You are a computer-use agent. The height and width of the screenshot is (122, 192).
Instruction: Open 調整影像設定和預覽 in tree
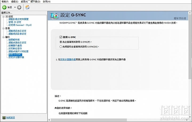point(18,19)
